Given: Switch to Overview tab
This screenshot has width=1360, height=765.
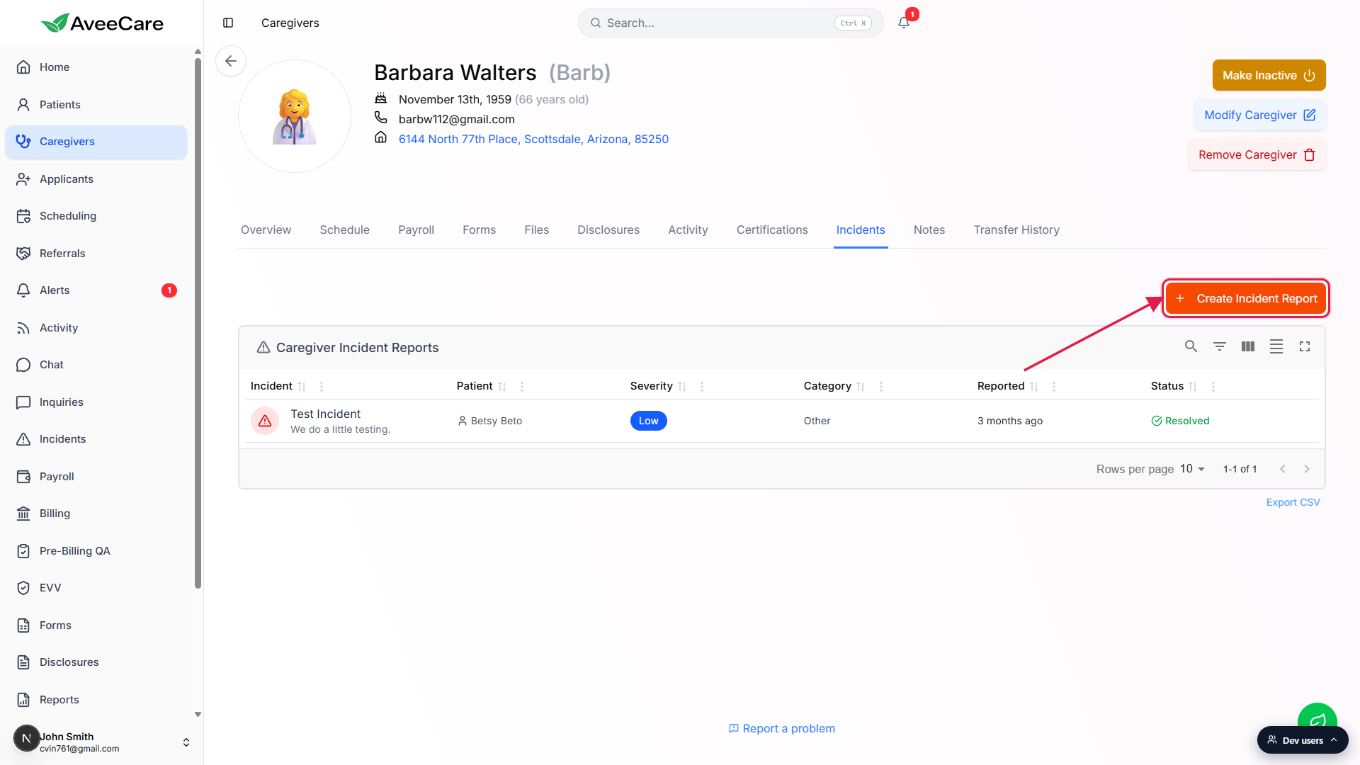Looking at the screenshot, I should coord(266,230).
